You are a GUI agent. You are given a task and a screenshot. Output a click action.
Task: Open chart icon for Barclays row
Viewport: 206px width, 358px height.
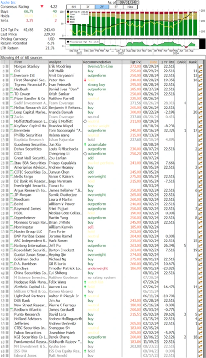pos(200,268)
